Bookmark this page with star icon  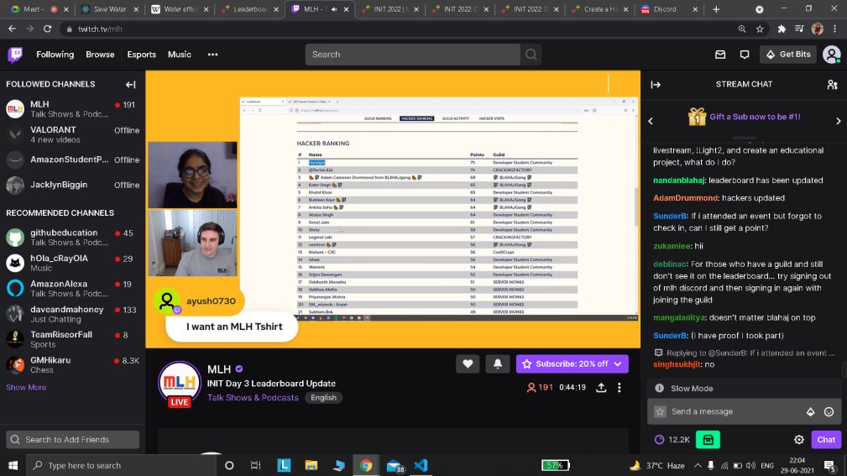[760, 29]
